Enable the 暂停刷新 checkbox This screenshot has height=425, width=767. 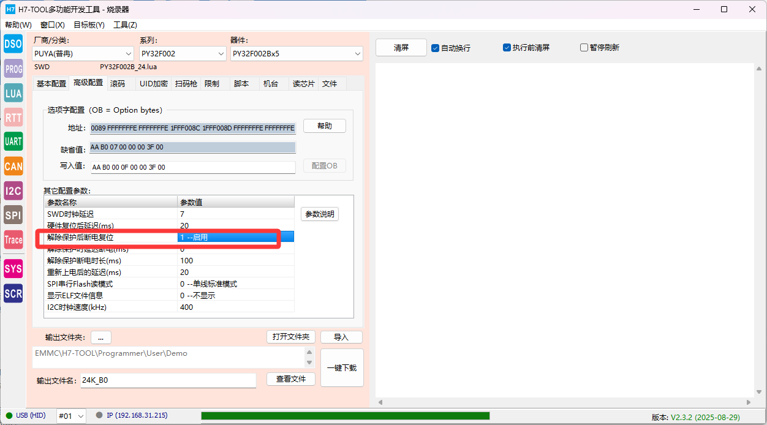tap(584, 48)
